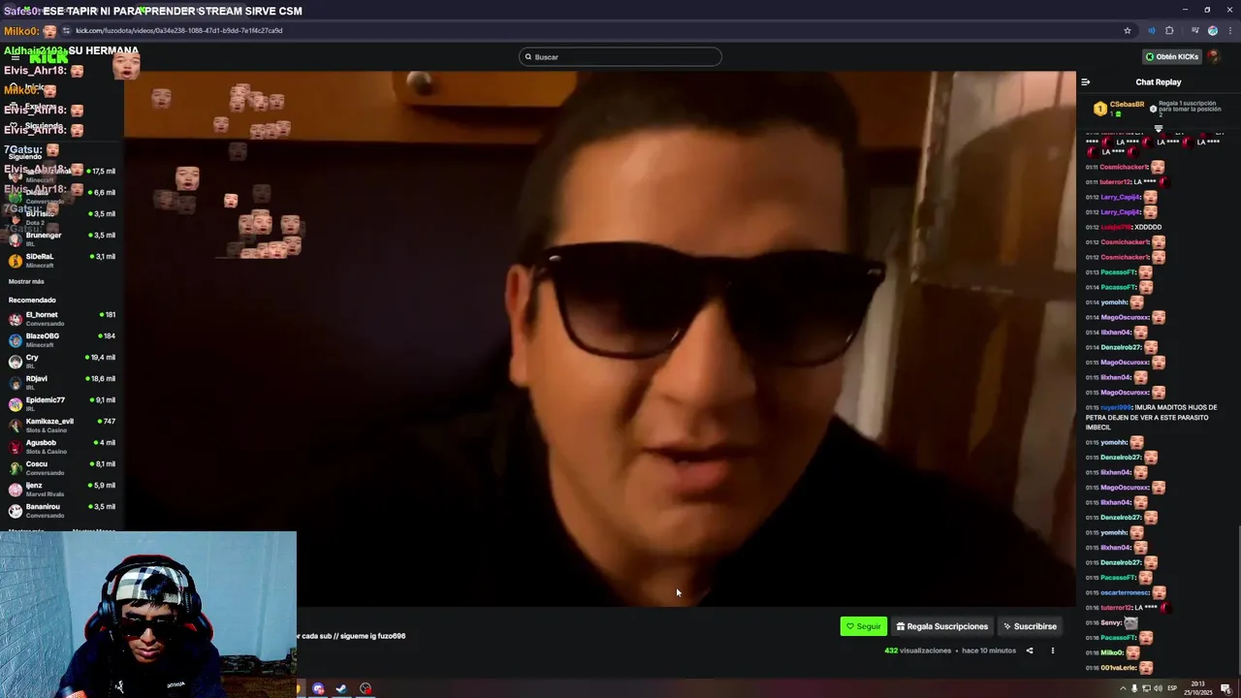
Task: Open El_hornet recommended channel
Action: (x=62, y=318)
